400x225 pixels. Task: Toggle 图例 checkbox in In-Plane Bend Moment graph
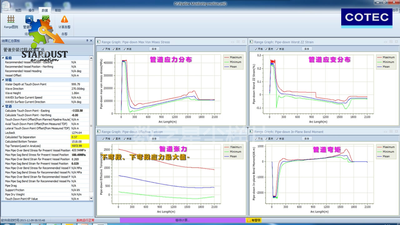267,138
